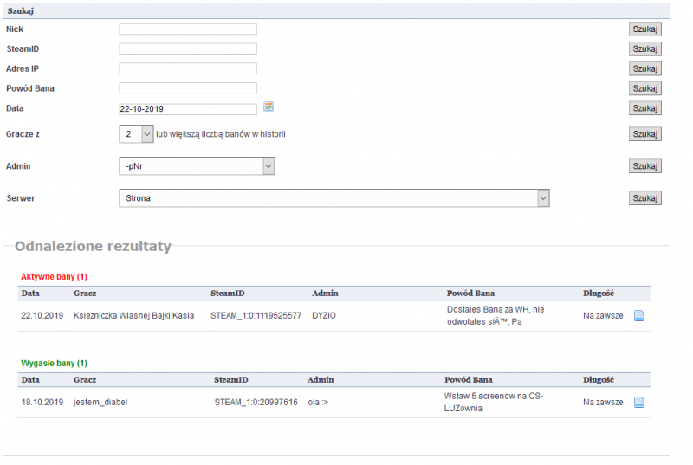Click Szukaj button in Admin row
The height and width of the screenshot is (465, 693).
[x=645, y=165]
